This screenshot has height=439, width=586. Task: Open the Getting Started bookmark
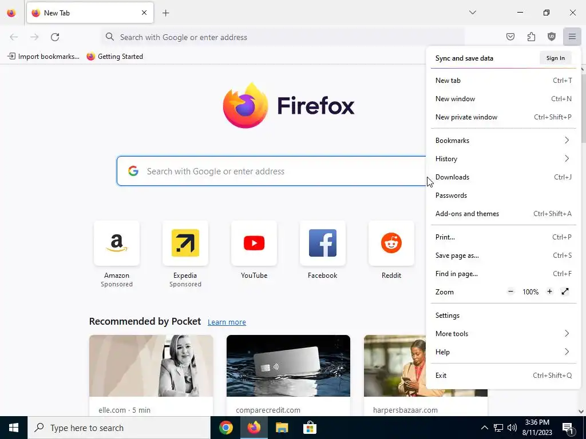(114, 57)
